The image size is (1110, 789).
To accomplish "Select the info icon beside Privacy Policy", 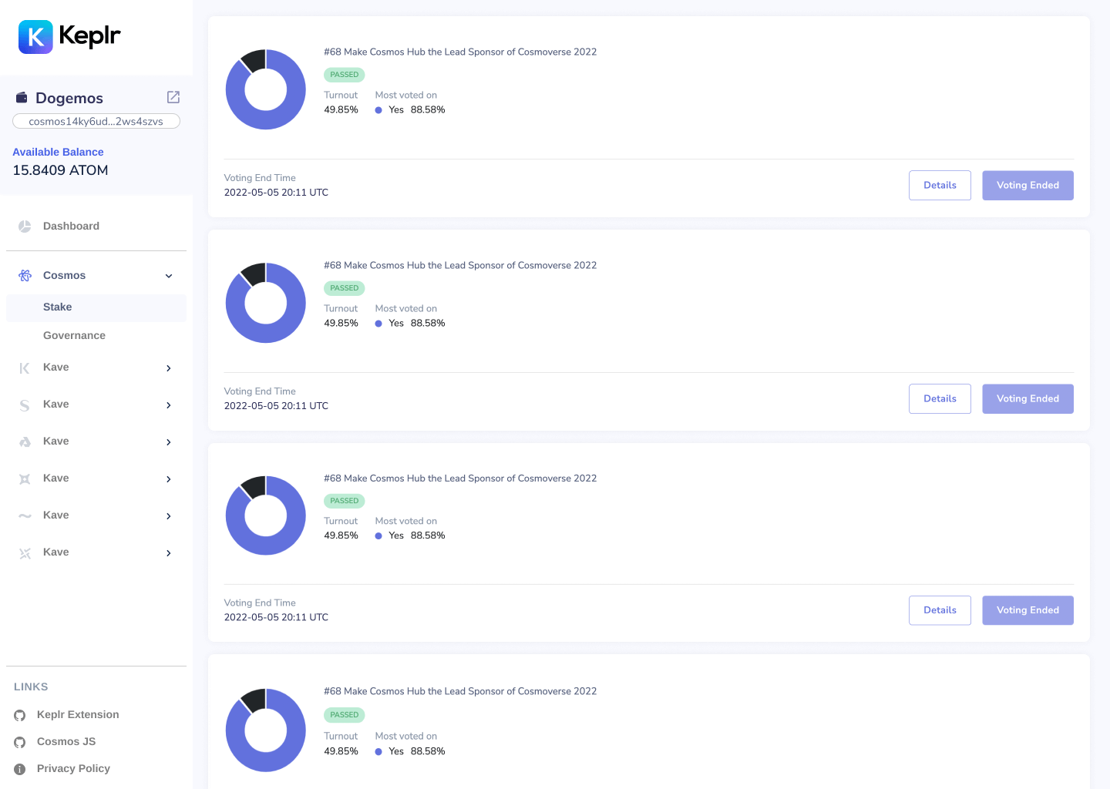I will (x=19, y=769).
